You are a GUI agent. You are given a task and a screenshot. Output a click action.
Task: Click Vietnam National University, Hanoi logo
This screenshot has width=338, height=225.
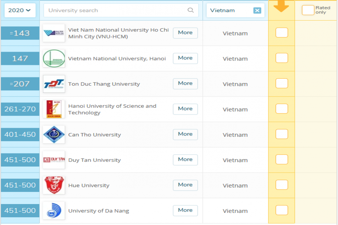tap(54, 58)
